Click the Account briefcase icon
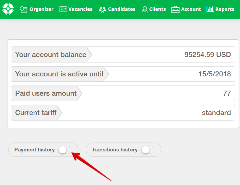240x185 pixels. (175, 10)
